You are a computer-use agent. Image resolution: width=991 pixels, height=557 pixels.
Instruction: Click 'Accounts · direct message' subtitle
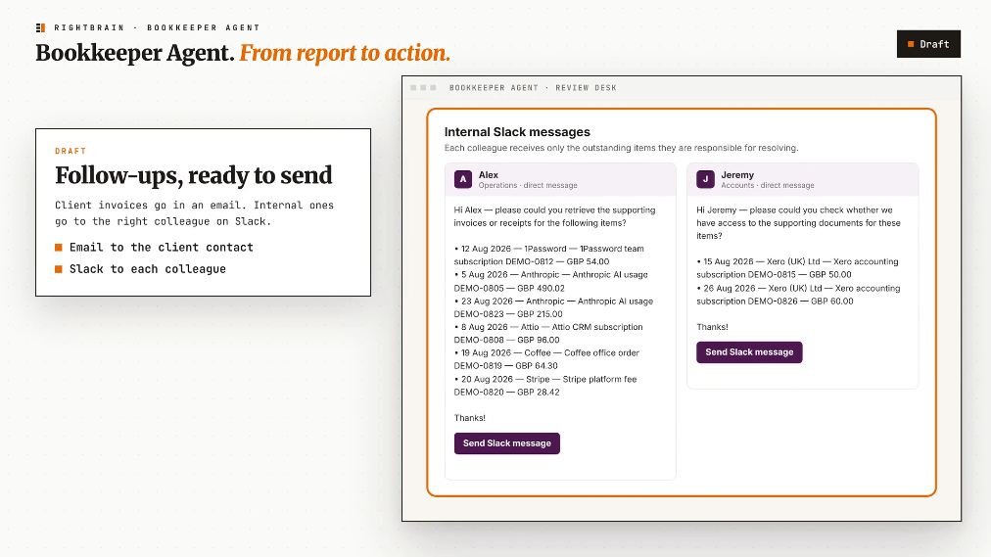(768, 186)
